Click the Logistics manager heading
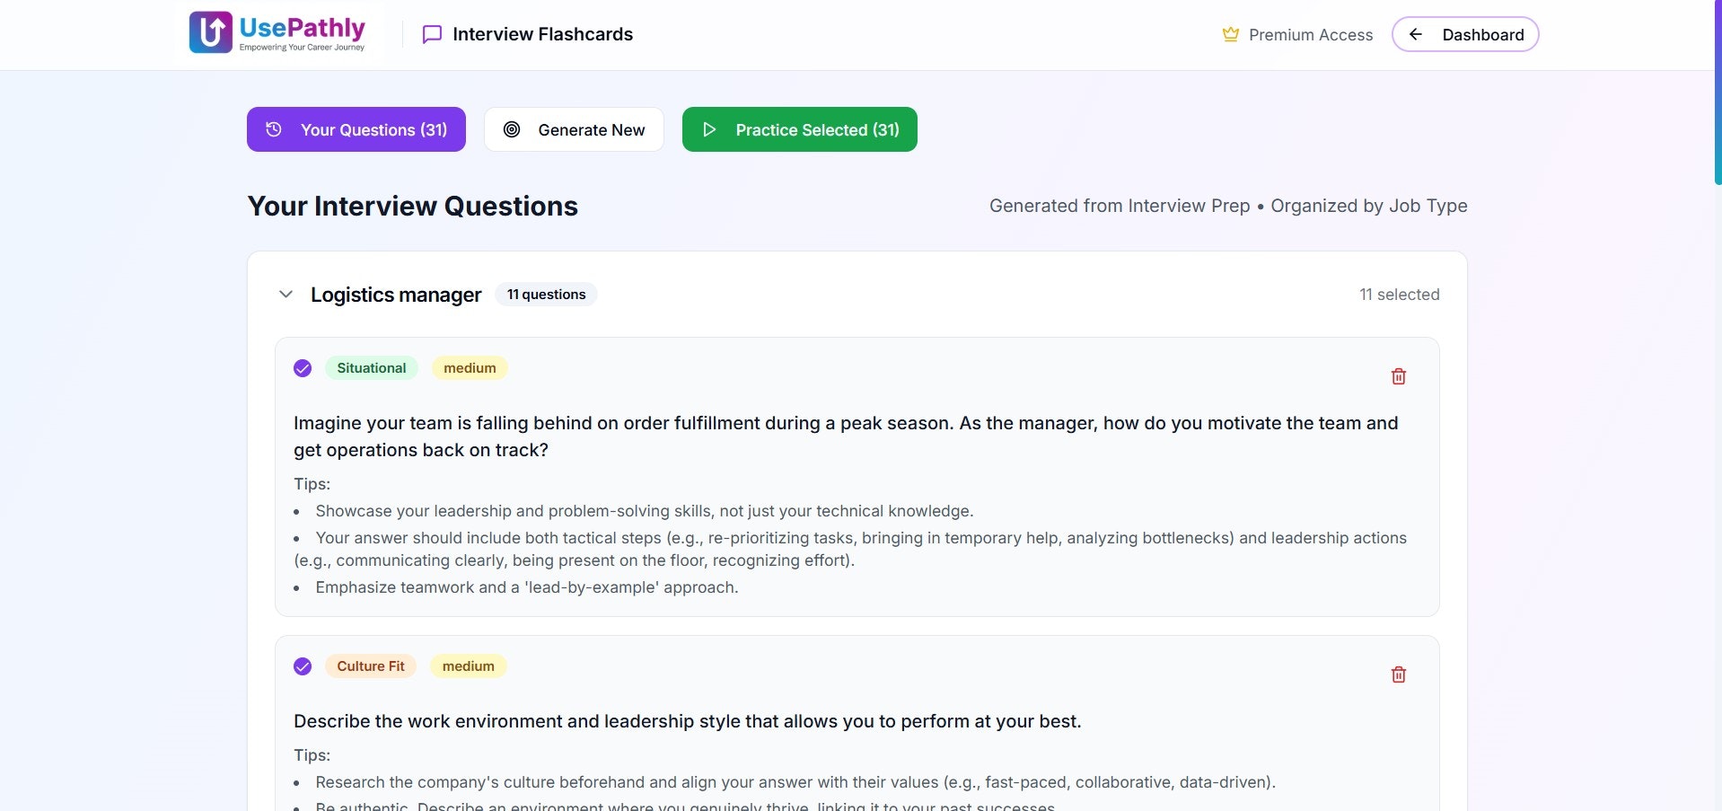The height and width of the screenshot is (811, 1722). coord(396,295)
